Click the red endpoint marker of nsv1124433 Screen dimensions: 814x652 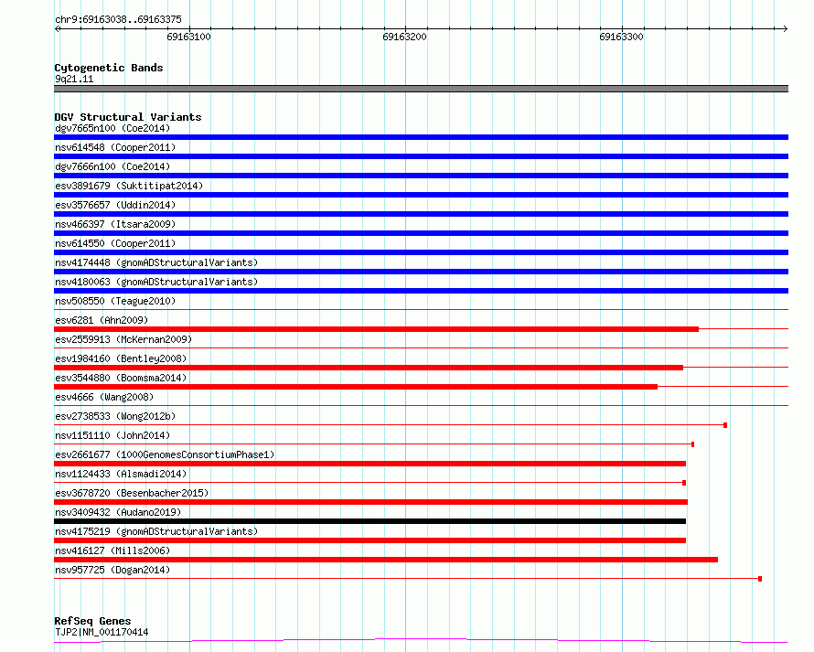point(684,483)
